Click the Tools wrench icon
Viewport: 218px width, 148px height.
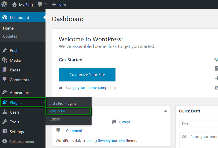(x=5, y=122)
